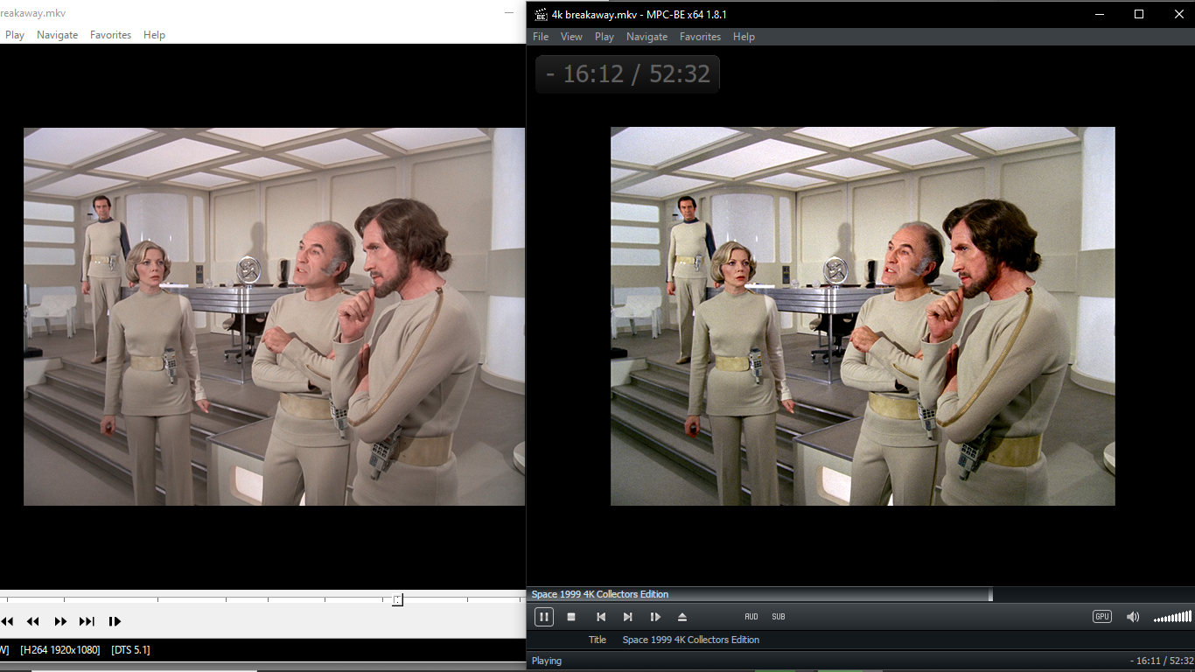
Task: Click the H264 1920x1080 status text
Action: pyautogui.click(x=60, y=649)
